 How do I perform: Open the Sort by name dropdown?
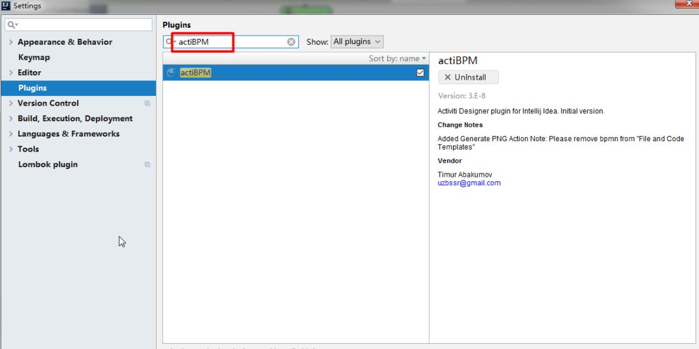[397, 58]
